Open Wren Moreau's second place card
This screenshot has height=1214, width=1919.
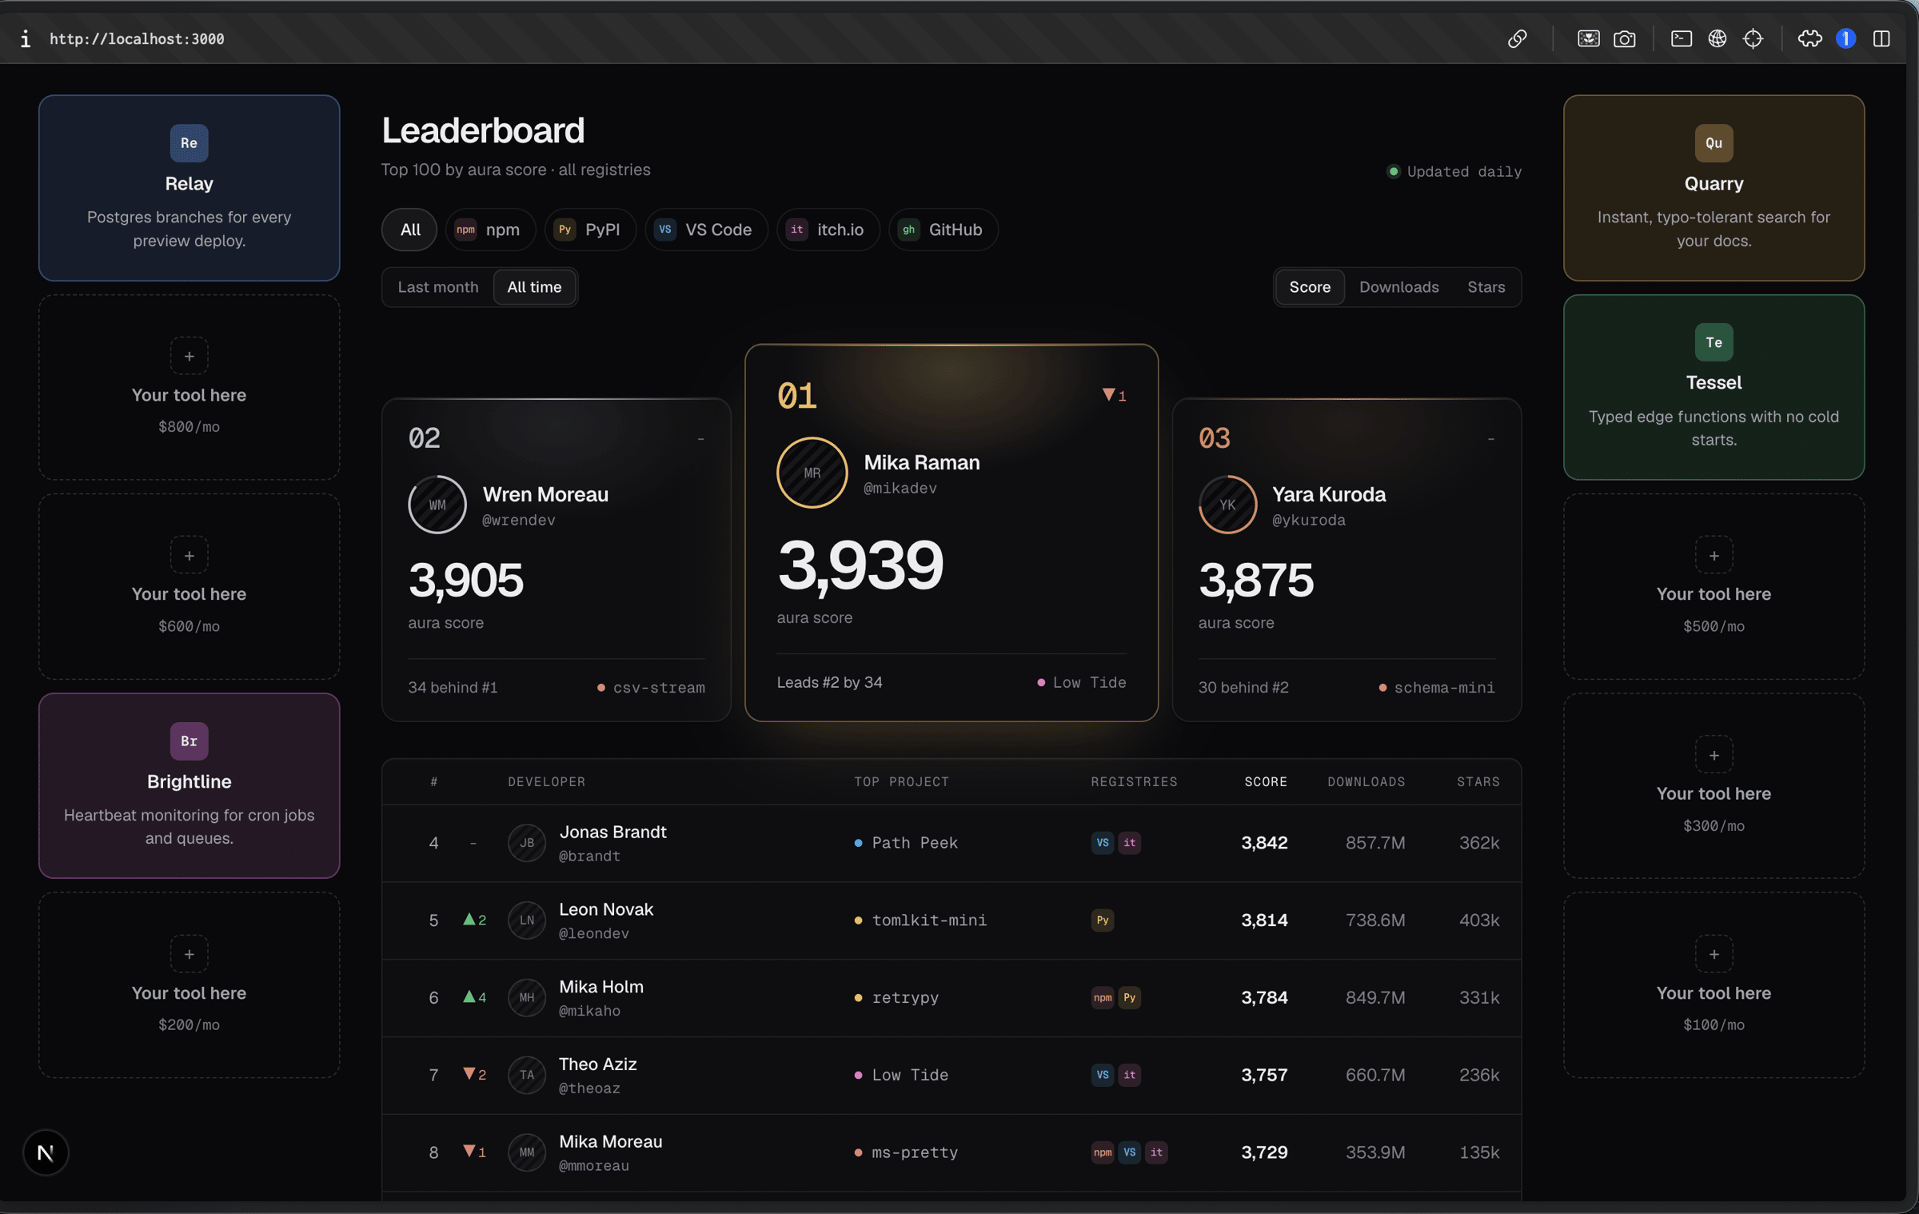tap(557, 560)
